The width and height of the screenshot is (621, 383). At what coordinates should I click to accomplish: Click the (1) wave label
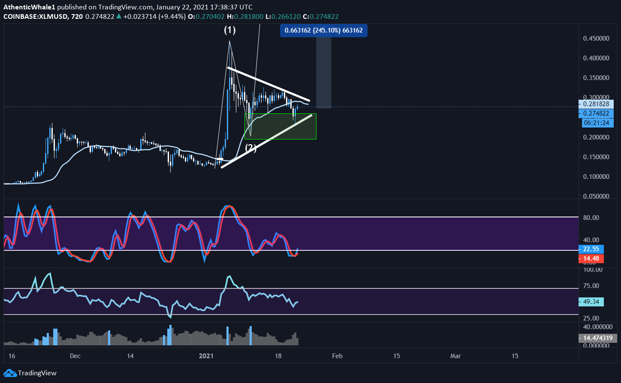(230, 30)
